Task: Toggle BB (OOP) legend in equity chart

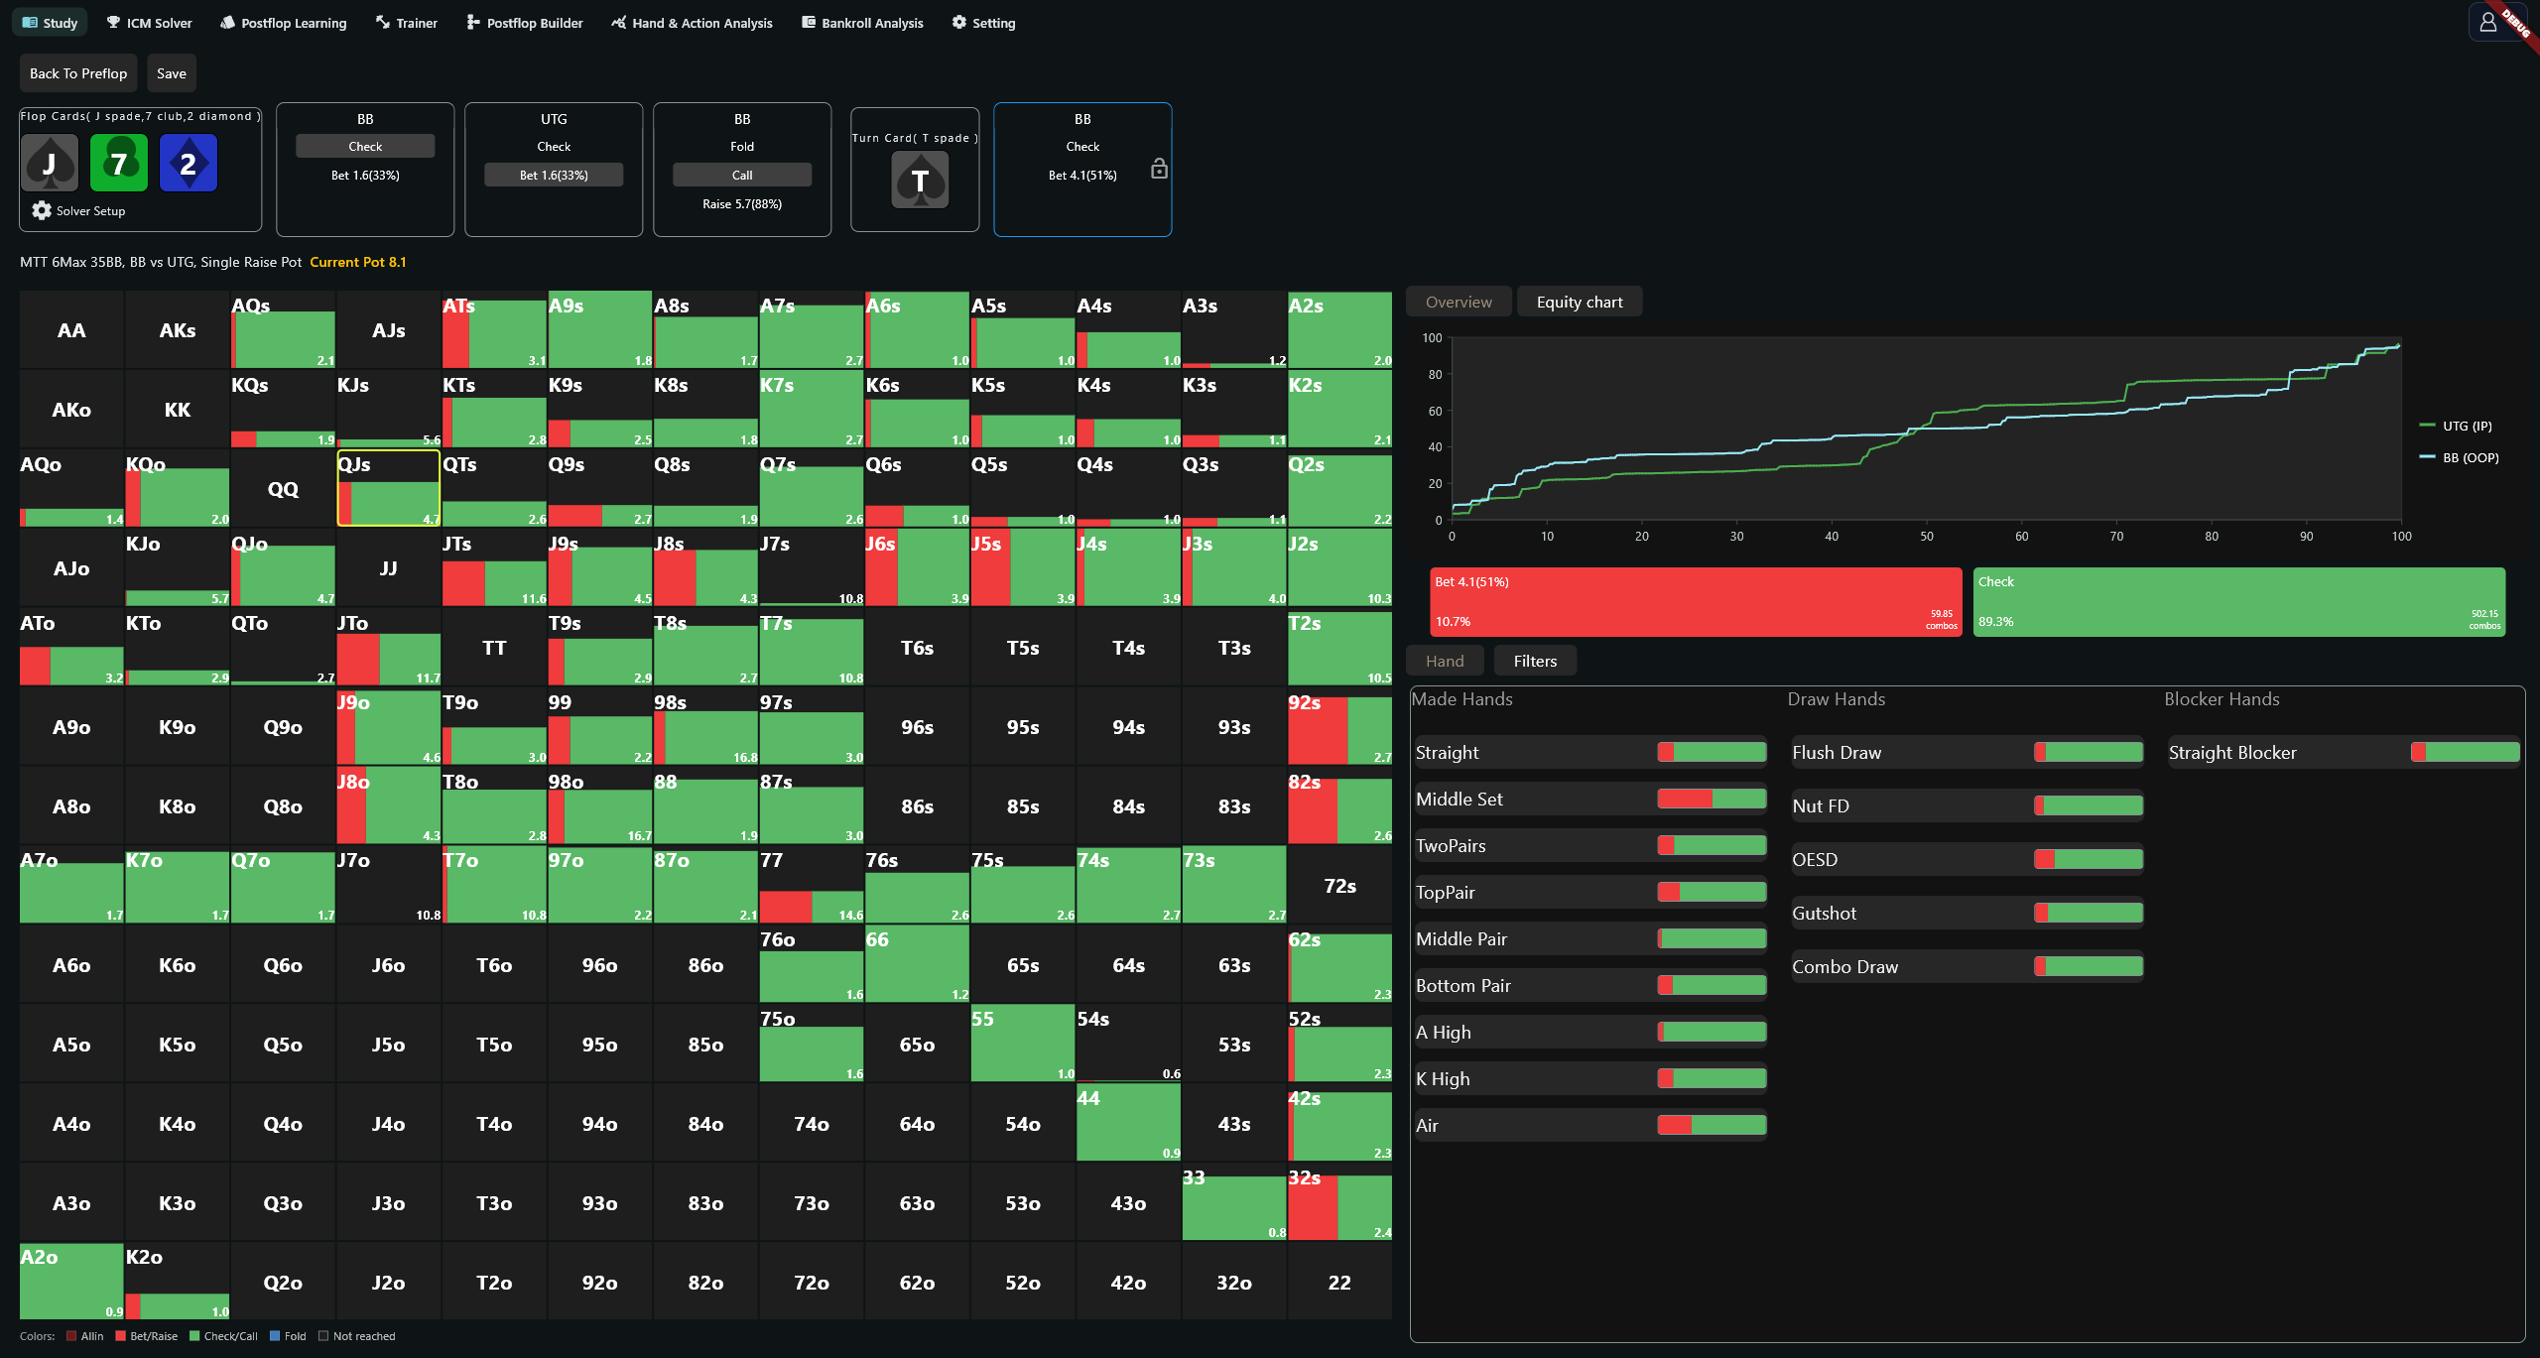Action: tap(2460, 457)
